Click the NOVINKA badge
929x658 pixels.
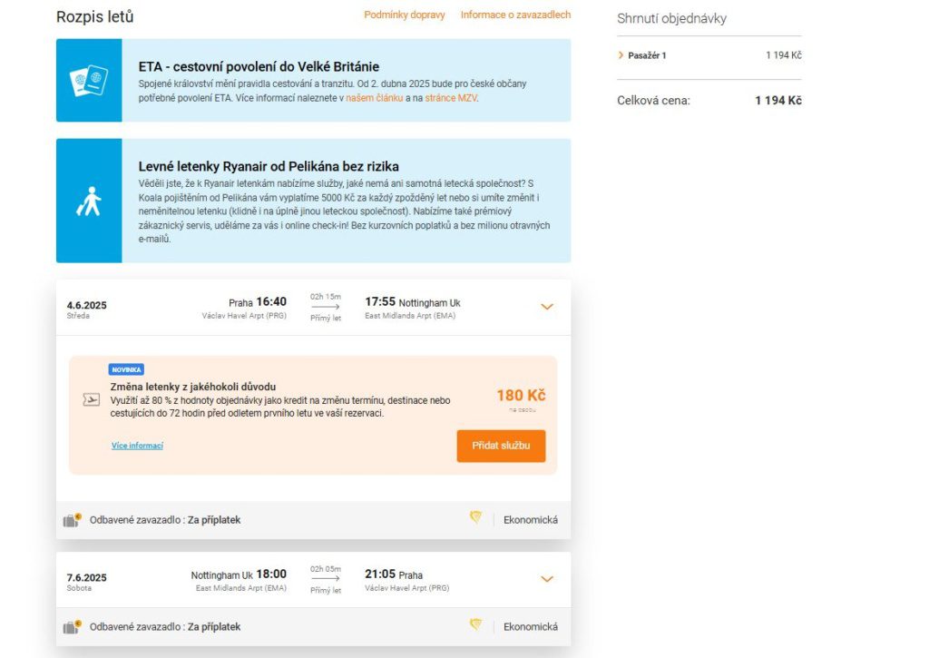pos(126,369)
